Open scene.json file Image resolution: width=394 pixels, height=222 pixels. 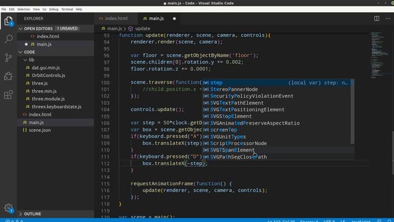(55, 130)
